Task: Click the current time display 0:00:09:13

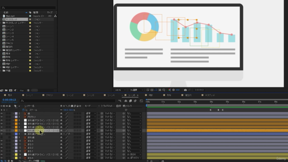Action: 9,100
